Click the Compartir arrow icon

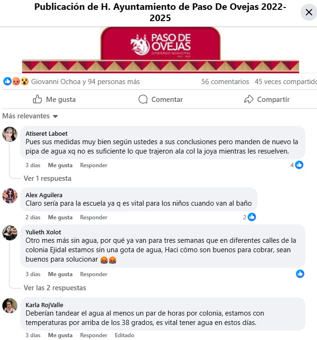click(249, 99)
